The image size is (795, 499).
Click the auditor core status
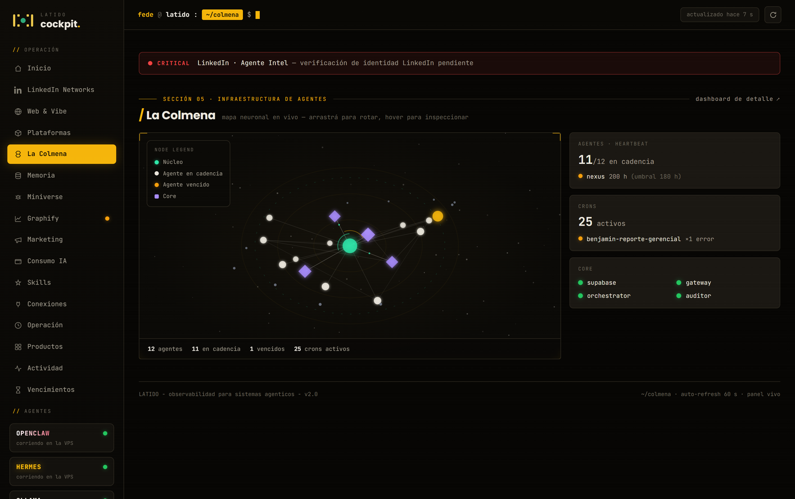pos(694,295)
